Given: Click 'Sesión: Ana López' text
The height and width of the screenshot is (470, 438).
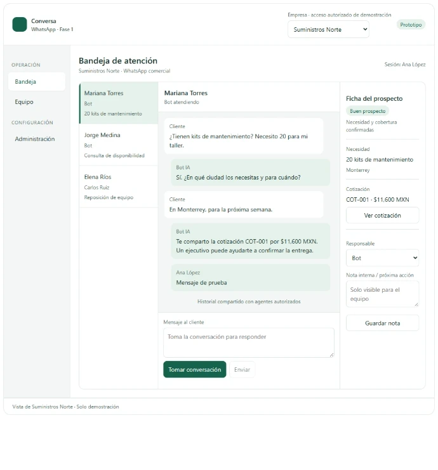Looking at the screenshot, I should point(405,65).
